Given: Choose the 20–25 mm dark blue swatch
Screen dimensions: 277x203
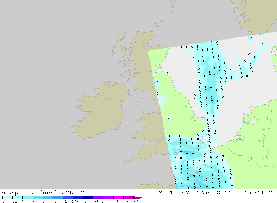Looking at the screenshot, I should click(78, 197).
